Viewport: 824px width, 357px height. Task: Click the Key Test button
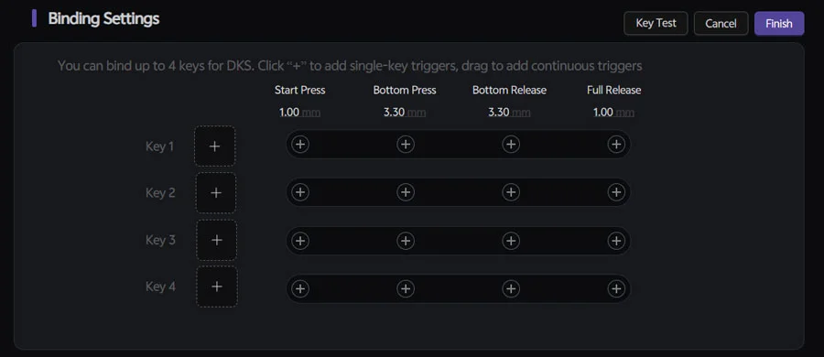coord(656,23)
